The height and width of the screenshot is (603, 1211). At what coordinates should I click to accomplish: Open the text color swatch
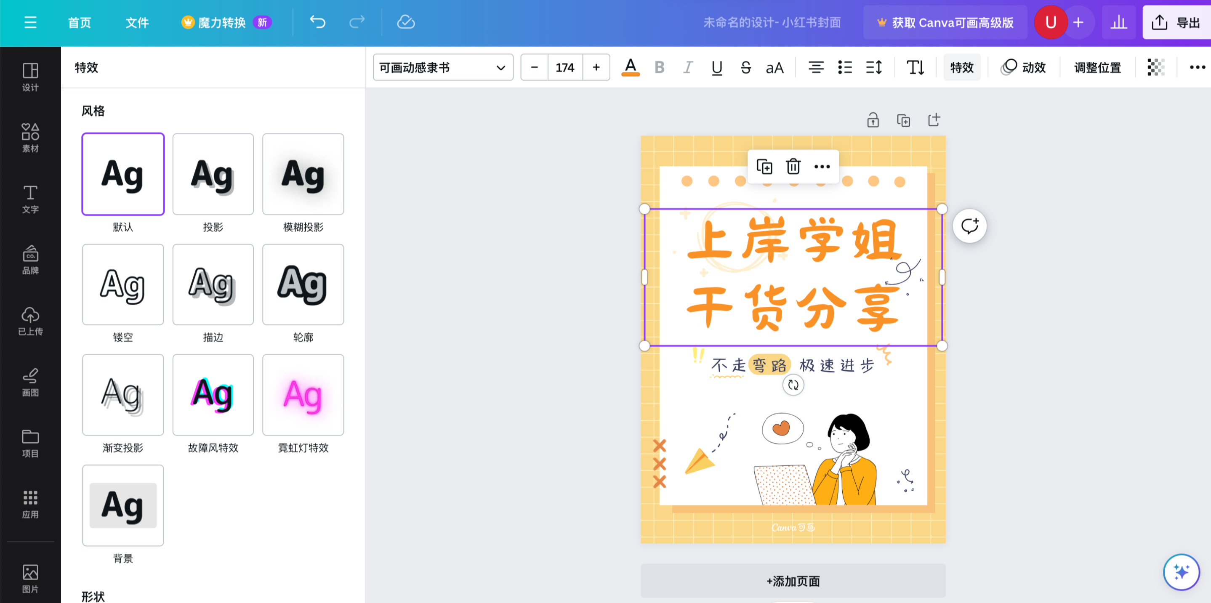point(631,67)
